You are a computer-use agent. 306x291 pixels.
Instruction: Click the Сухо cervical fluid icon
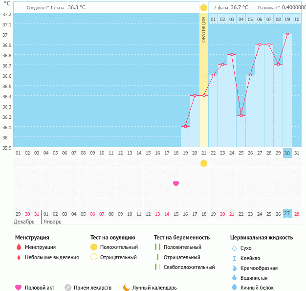coord(234,248)
